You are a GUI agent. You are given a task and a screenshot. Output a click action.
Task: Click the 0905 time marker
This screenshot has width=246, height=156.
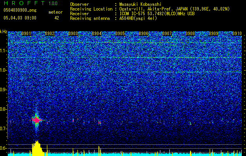point(120,34)
